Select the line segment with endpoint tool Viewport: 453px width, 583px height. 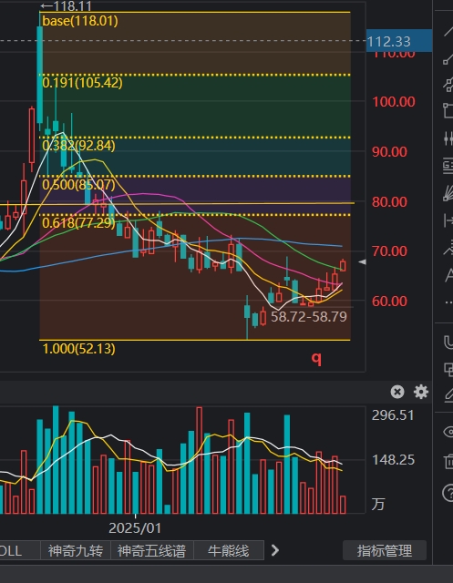click(448, 58)
